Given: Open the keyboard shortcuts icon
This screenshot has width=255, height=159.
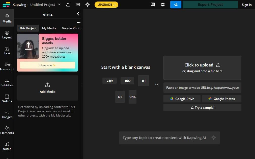Looking at the screenshot, I should tap(78, 5).
